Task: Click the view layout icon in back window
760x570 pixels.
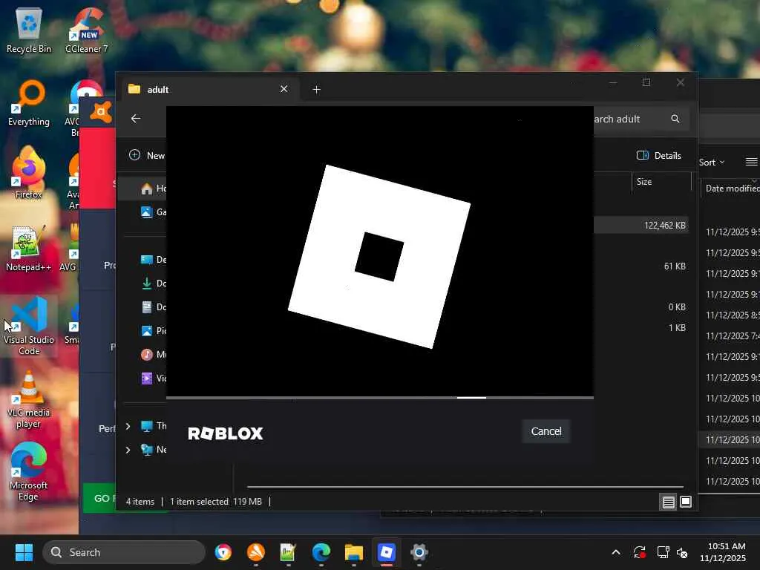Action: pos(751,162)
